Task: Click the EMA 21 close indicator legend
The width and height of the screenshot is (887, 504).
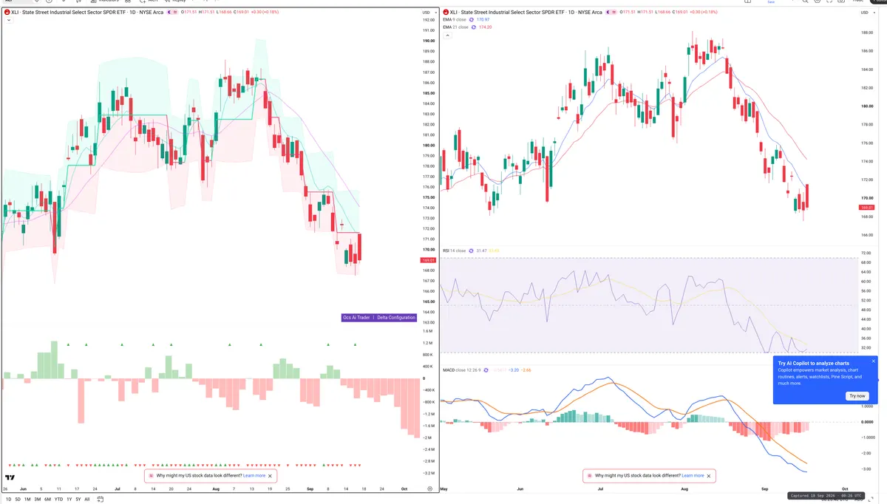Action: click(456, 27)
